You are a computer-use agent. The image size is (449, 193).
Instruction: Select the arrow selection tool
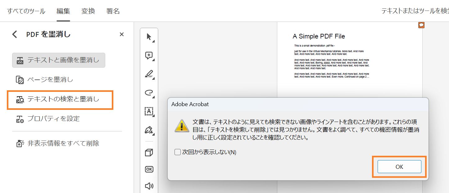[148, 36]
